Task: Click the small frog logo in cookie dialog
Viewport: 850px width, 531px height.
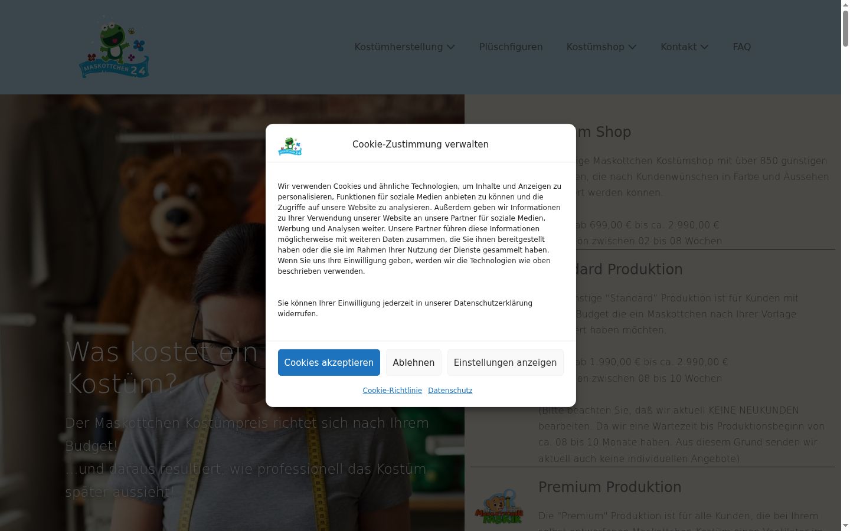Action: click(290, 146)
